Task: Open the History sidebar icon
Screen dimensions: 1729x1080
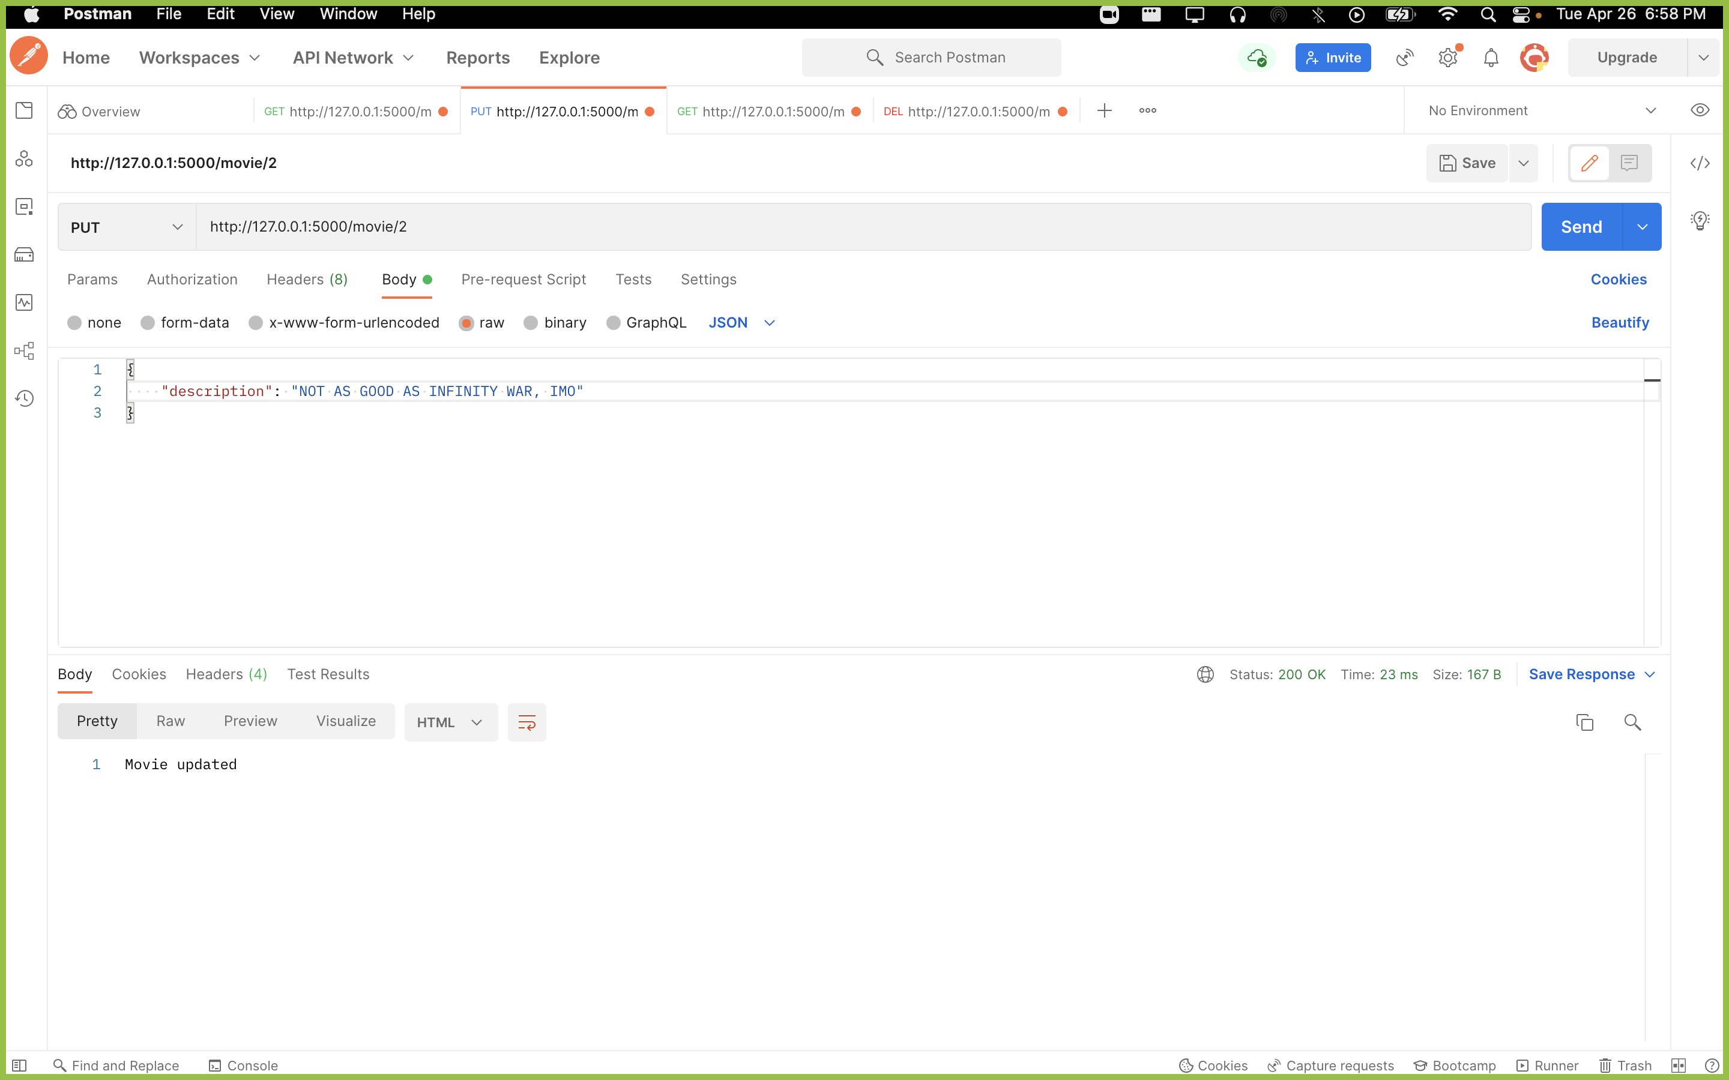Action: pos(24,398)
